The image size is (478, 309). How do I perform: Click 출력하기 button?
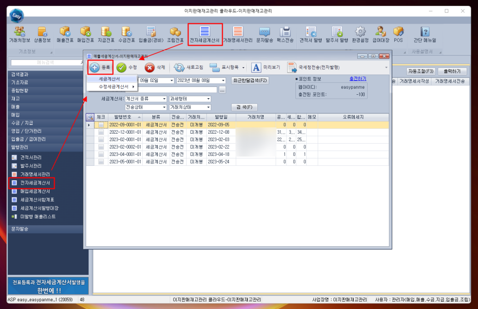coord(452,71)
